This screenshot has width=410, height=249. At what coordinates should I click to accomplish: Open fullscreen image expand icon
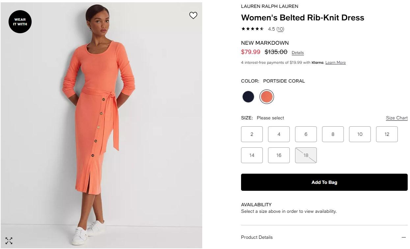point(9,241)
